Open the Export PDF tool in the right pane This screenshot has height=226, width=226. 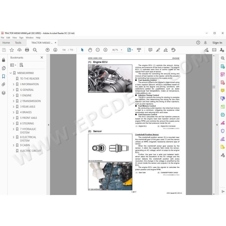(x=223, y=67)
